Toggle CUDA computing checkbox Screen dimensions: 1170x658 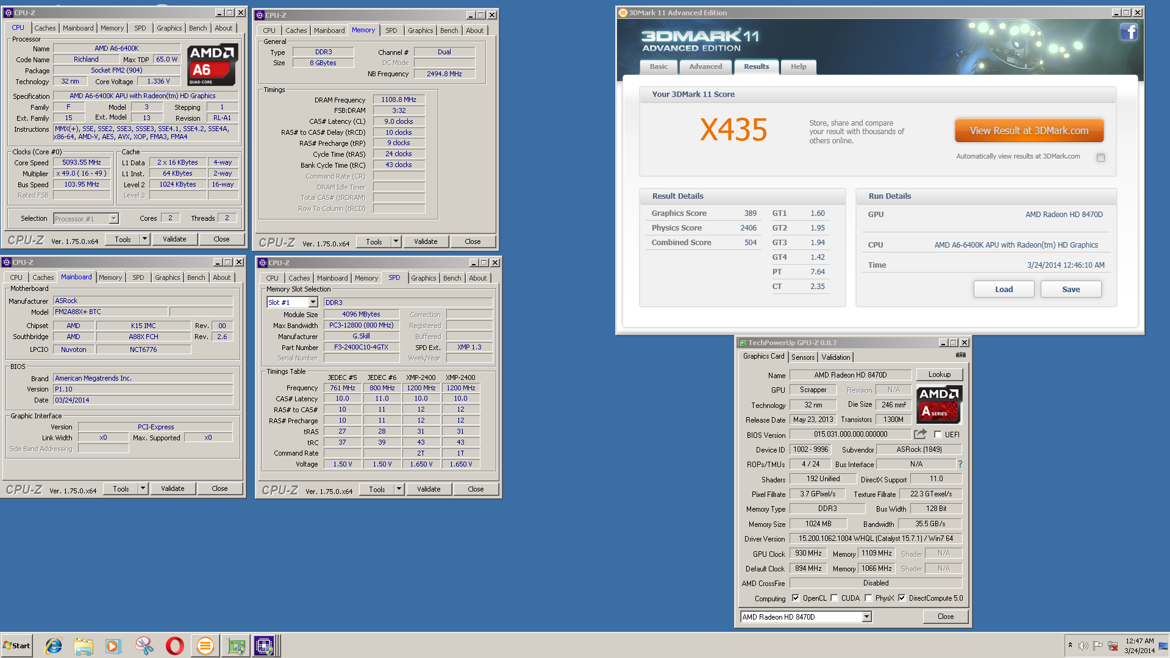click(x=834, y=598)
